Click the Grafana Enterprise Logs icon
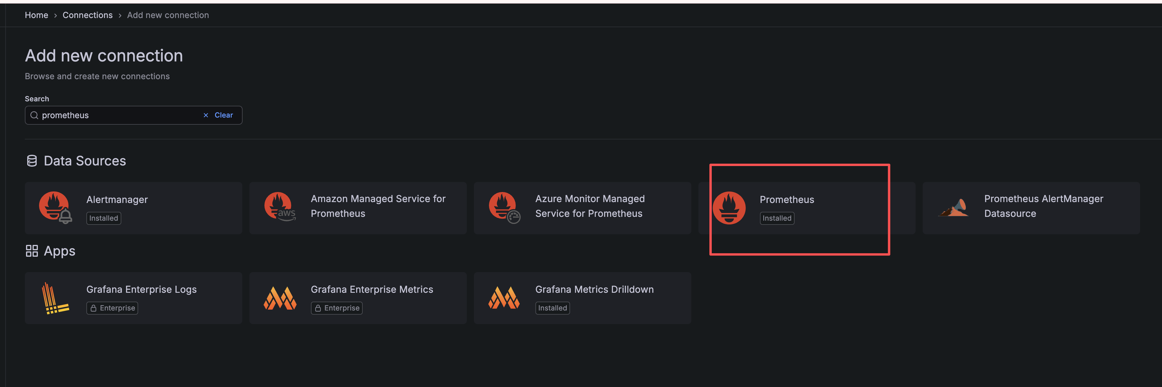The height and width of the screenshot is (387, 1162). pos(54,298)
